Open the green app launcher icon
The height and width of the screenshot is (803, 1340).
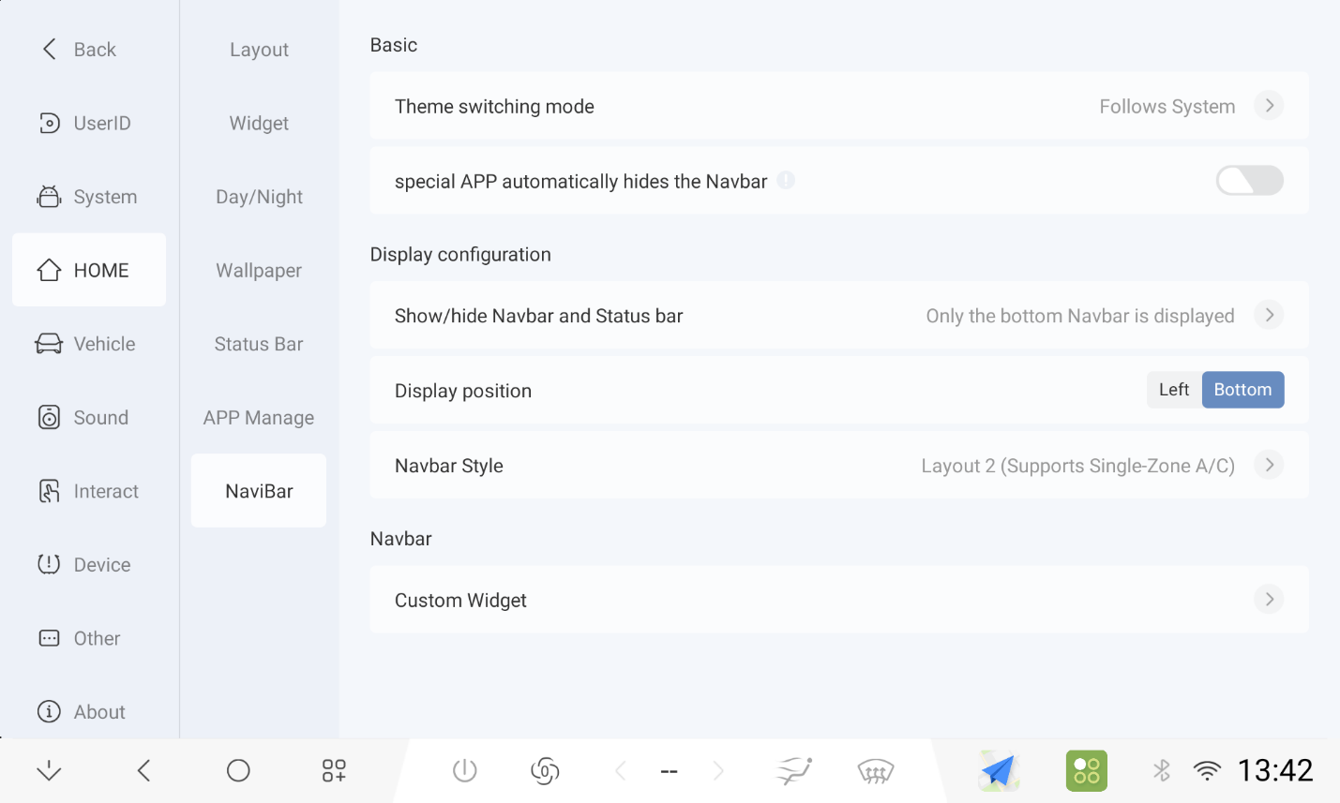coord(1087,771)
